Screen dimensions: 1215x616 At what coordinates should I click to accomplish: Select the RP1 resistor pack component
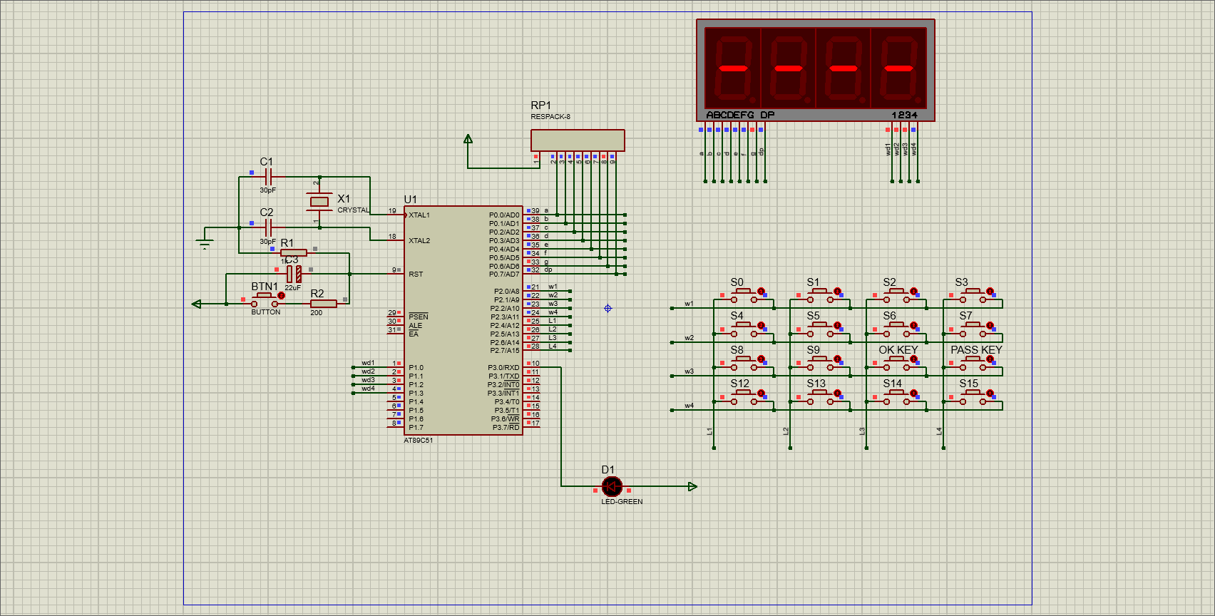578,140
